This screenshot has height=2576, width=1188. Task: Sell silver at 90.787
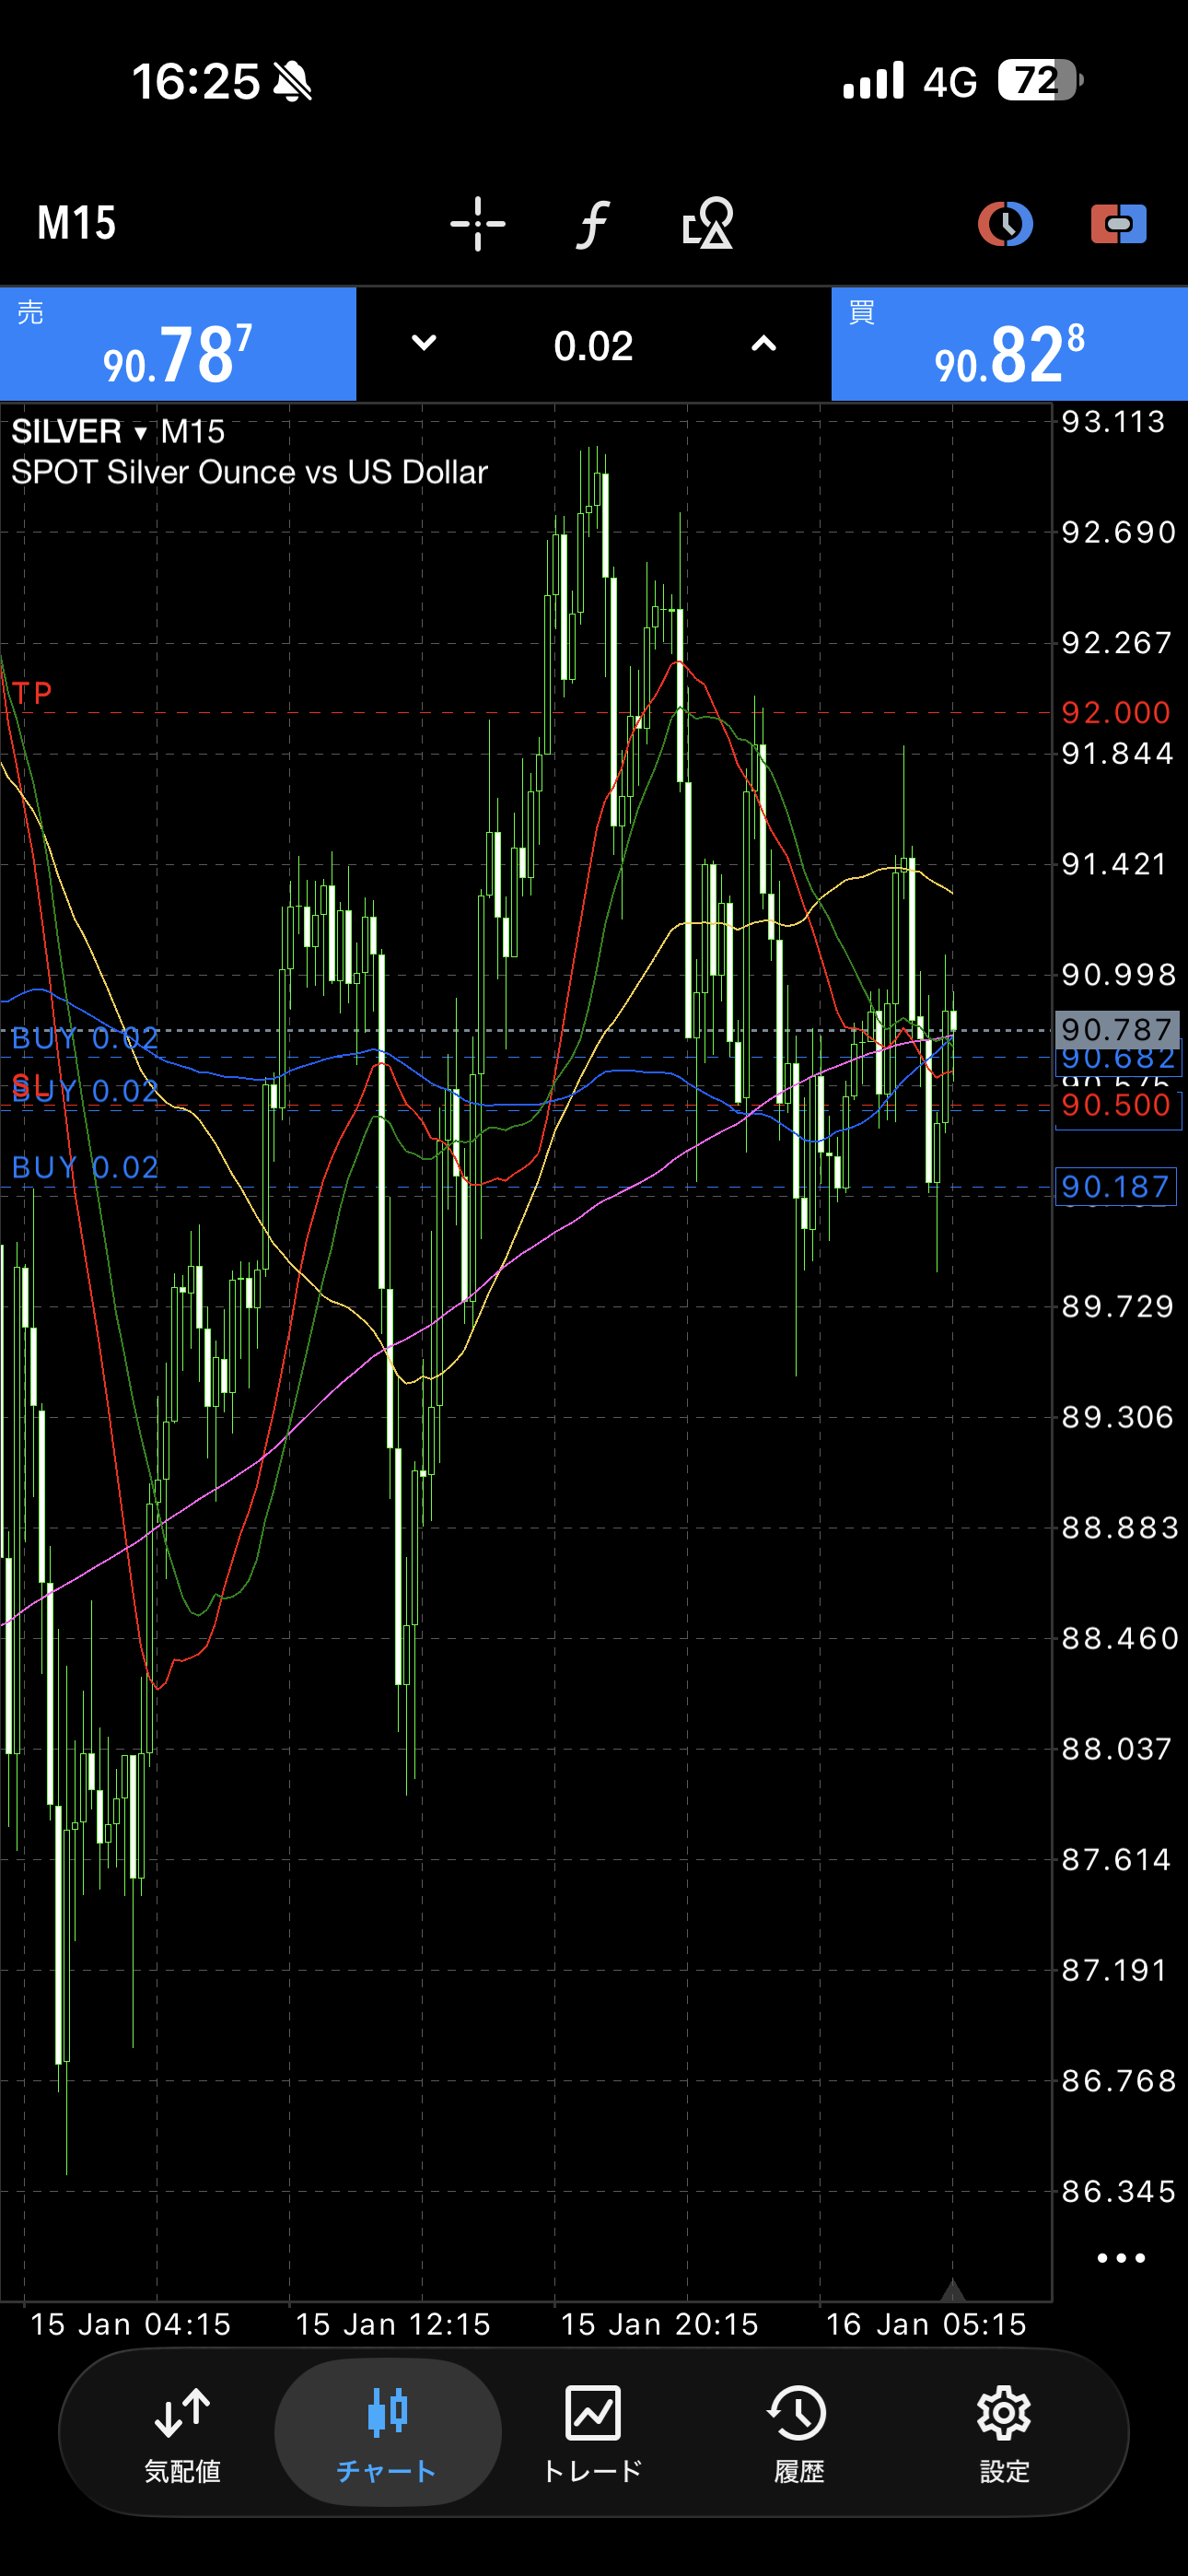178,345
